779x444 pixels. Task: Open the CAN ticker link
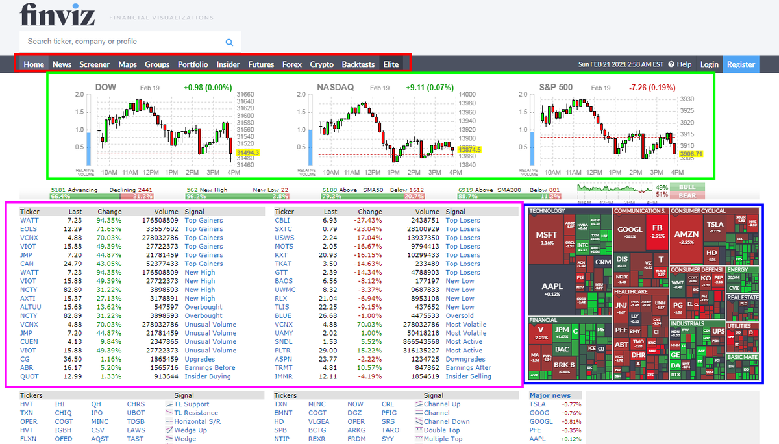(27, 264)
